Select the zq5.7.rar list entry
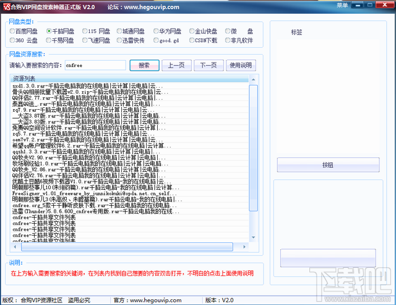This screenshot has height=305, width=396. 129,134
